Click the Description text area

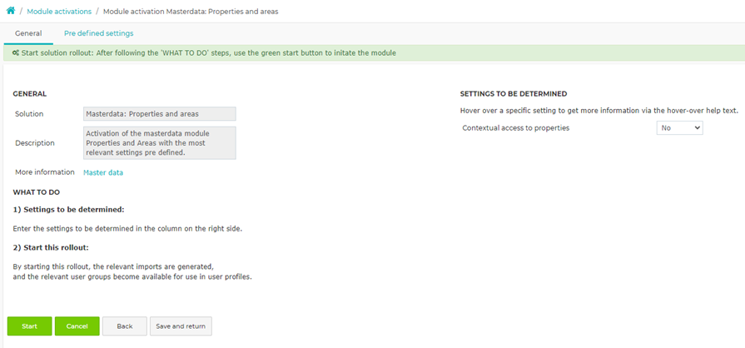point(160,142)
